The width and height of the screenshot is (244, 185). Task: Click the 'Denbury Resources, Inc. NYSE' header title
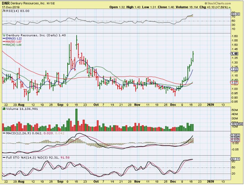pyautogui.click(x=32, y=3)
